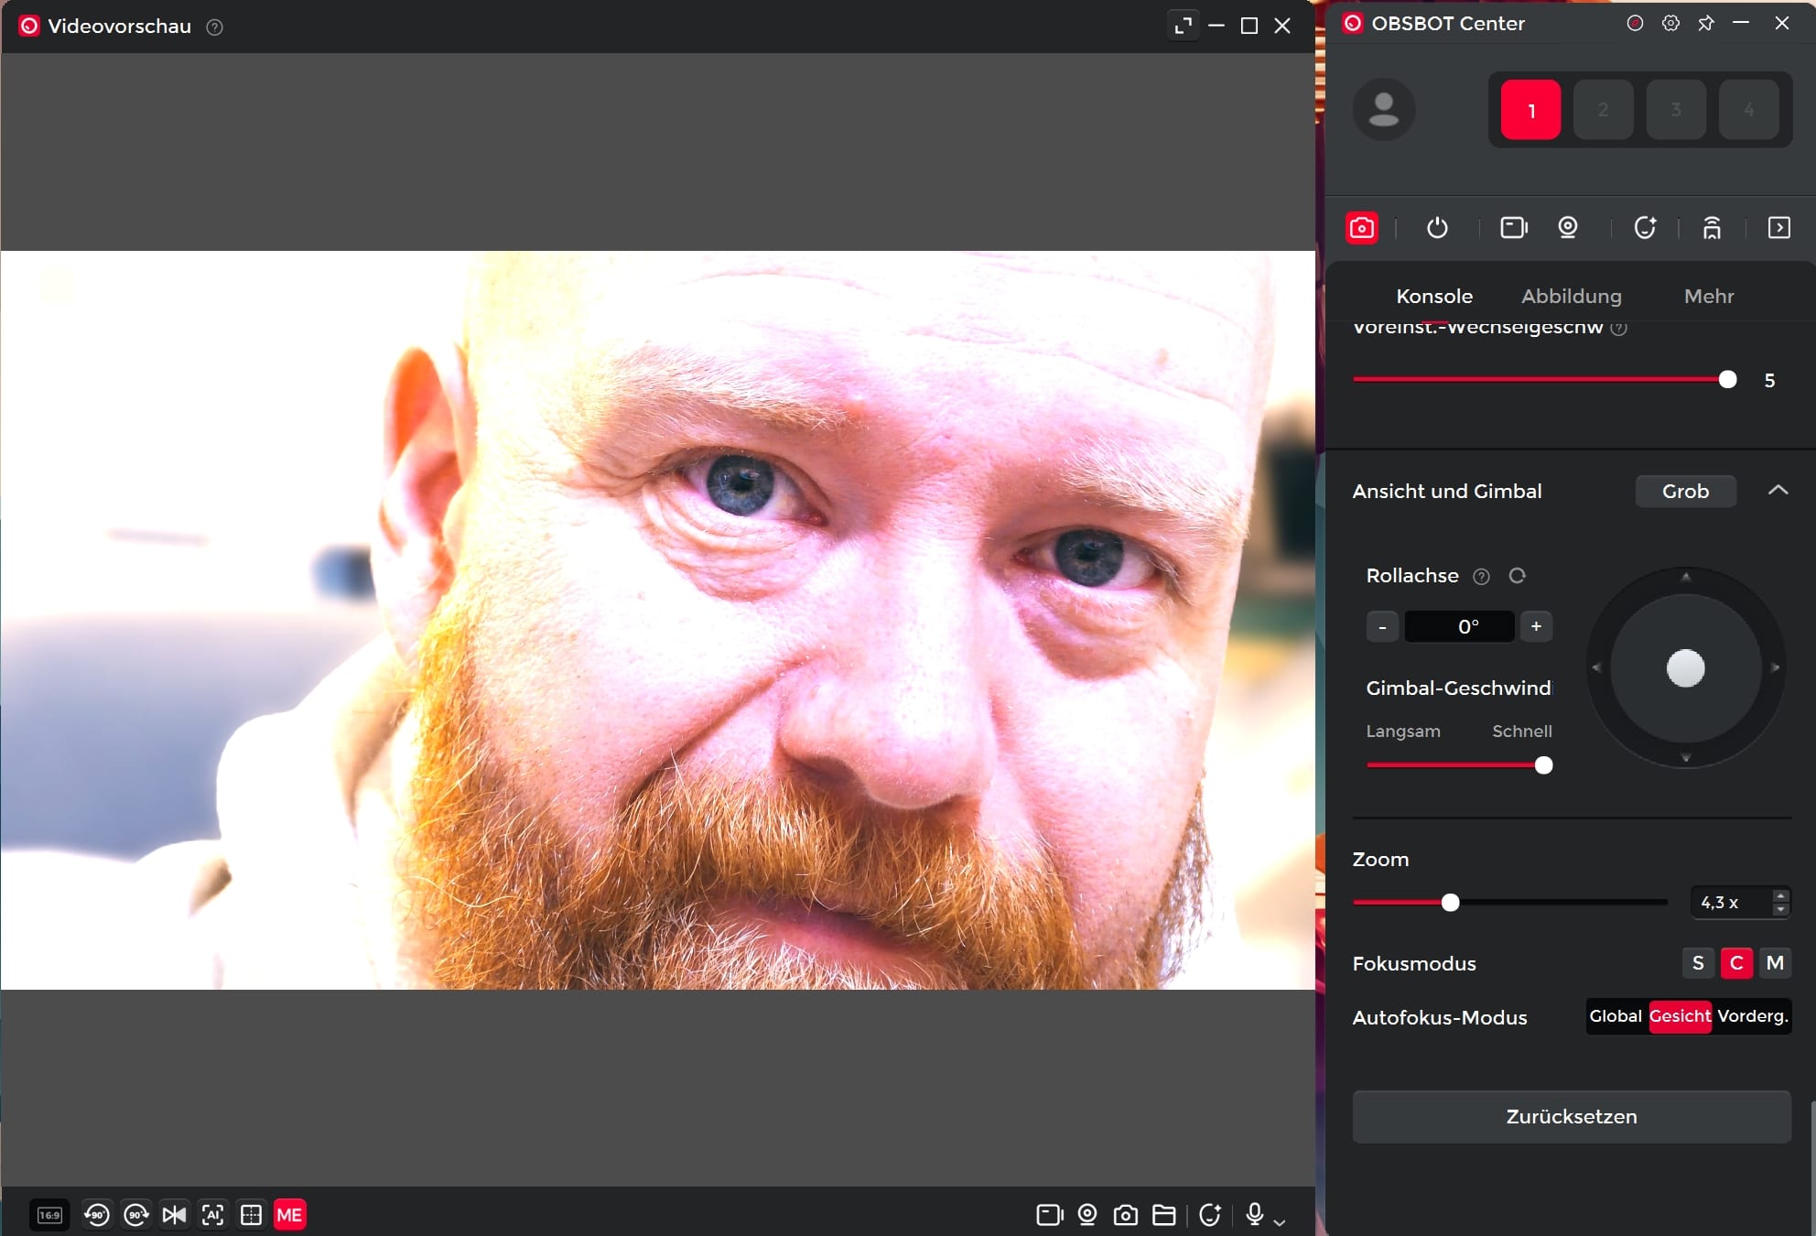Take a snapshot with the camera icon
Screen dimensions: 1816x1236
(x=1125, y=1215)
